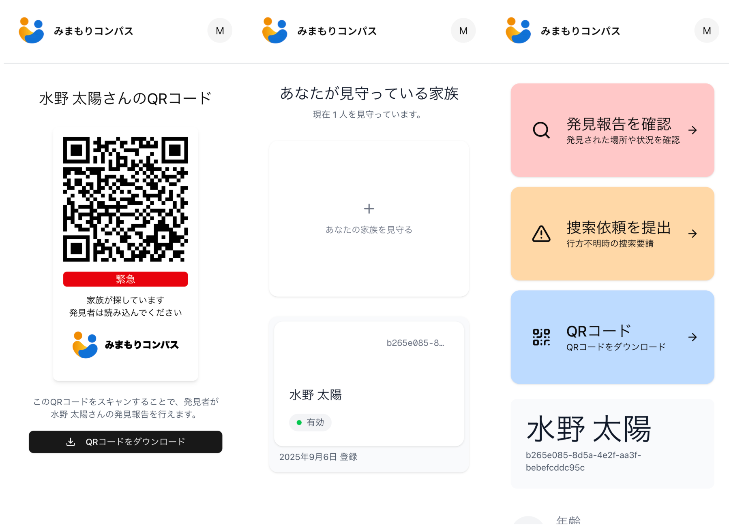Click the large 水野 太陽 name in the profile card

[x=589, y=429]
